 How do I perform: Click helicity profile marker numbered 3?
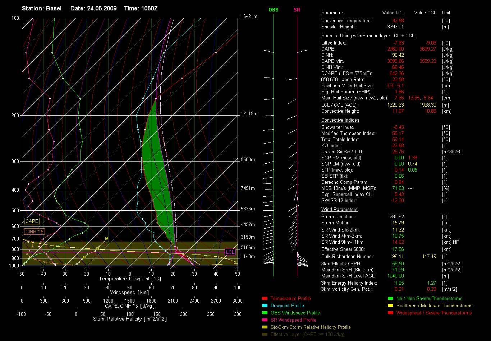coord(106,238)
